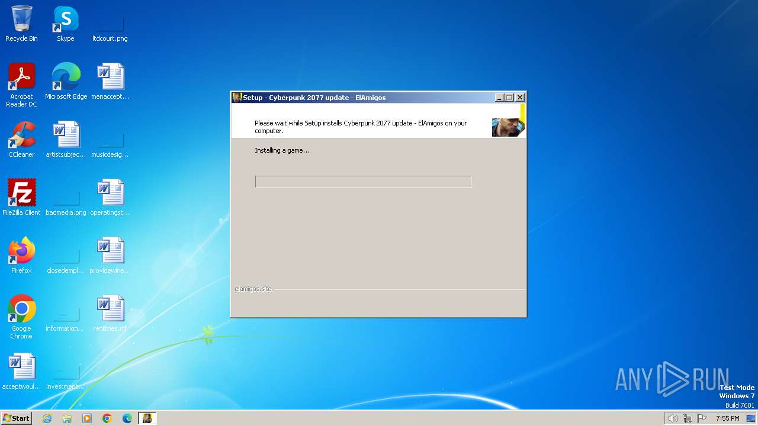758x426 pixels.
Task: Select the operatingst Word document
Action: pyautogui.click(x=110, y=197)
